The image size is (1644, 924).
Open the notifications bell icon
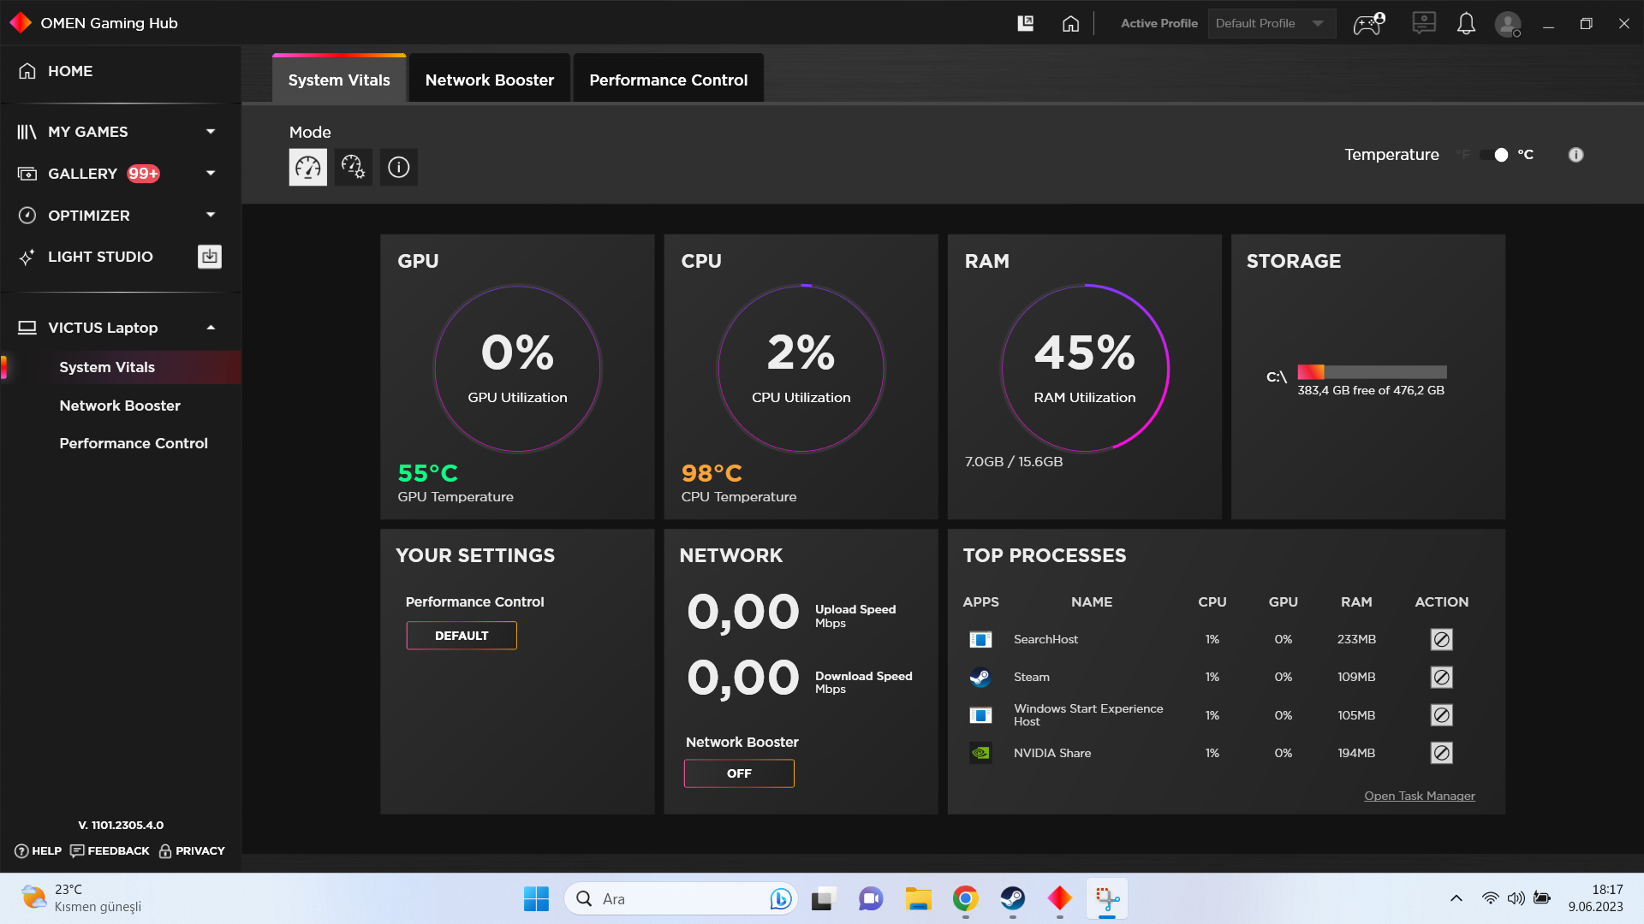pyautogui.click(x=1466, y=23)
